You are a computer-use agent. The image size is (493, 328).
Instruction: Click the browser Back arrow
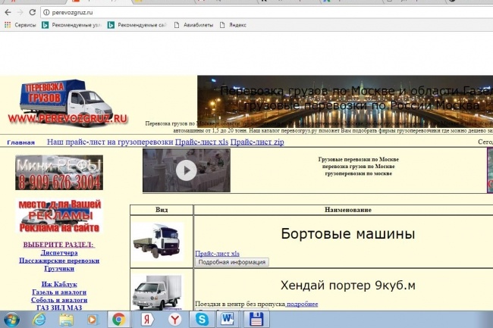[8, 12]
